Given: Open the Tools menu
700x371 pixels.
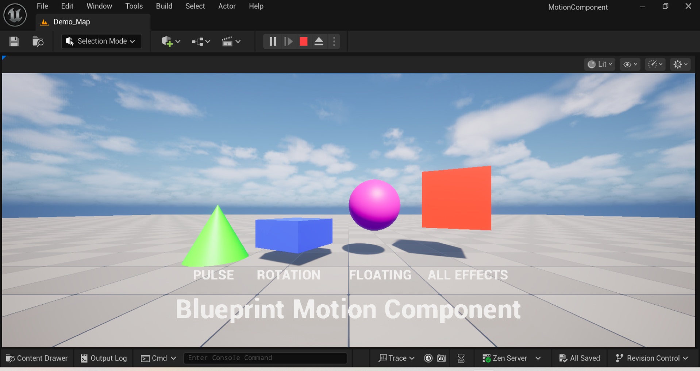Looking at the screenshot, I should 134,6.
